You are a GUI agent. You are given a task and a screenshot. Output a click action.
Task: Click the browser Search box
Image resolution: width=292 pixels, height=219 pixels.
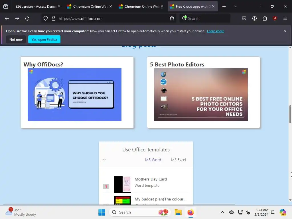click(x=205, y=19)
